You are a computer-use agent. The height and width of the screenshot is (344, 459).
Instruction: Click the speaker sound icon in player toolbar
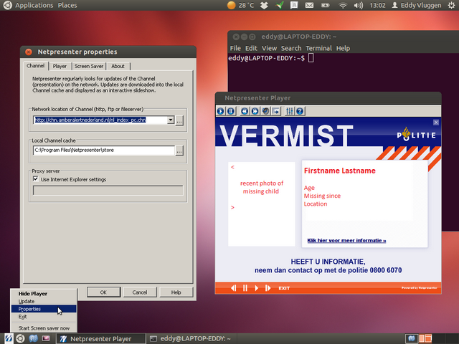point(265,111)
